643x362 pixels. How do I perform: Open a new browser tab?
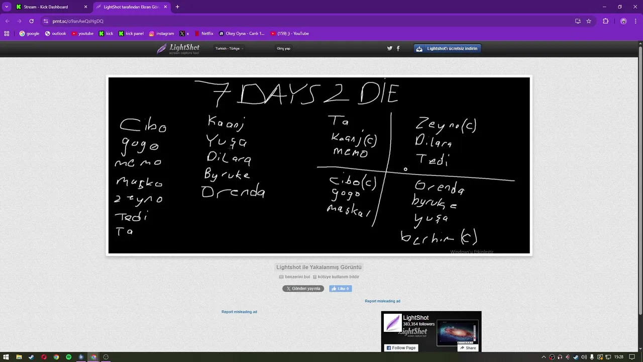coord(177,7)
